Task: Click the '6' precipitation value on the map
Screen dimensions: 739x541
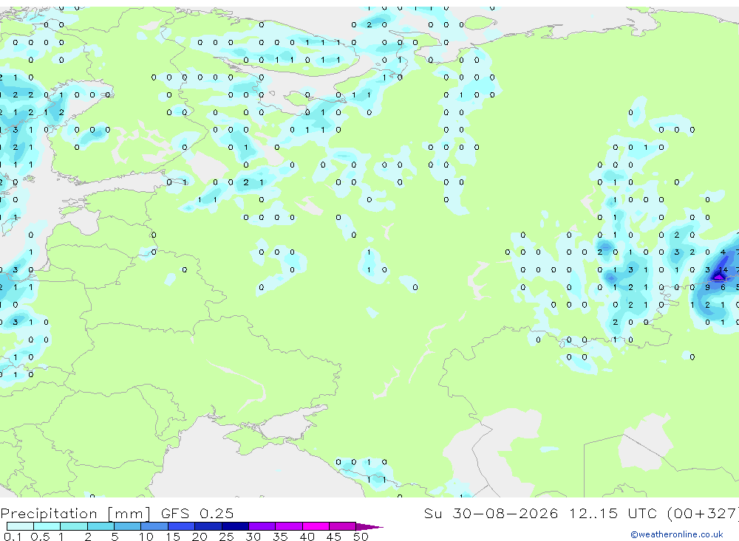Action: pos(723,287)
